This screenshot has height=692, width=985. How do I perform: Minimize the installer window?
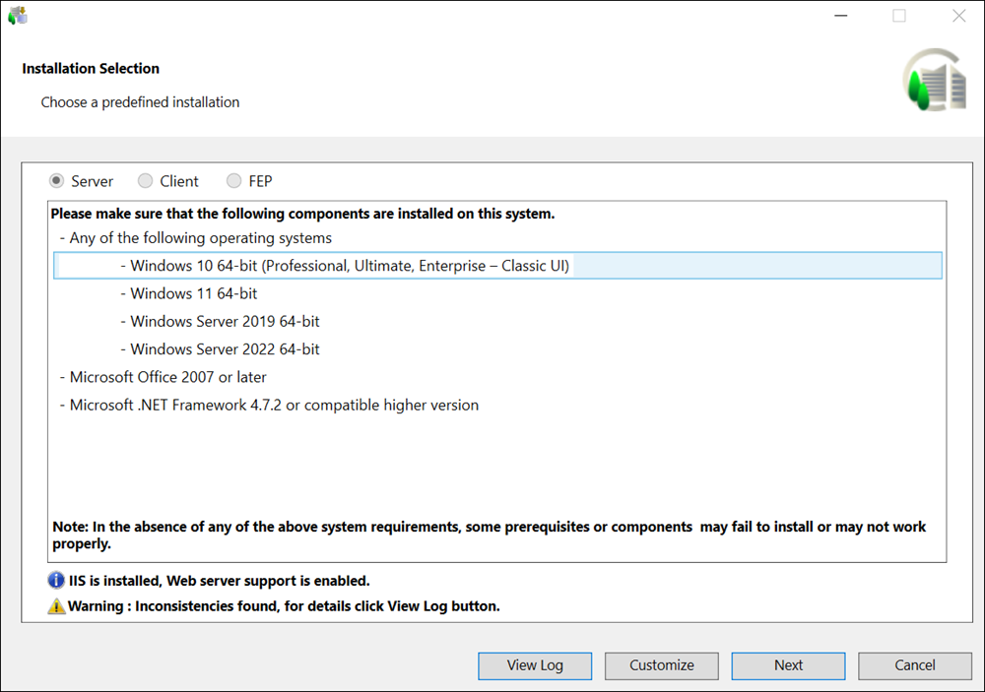[840, 16]
